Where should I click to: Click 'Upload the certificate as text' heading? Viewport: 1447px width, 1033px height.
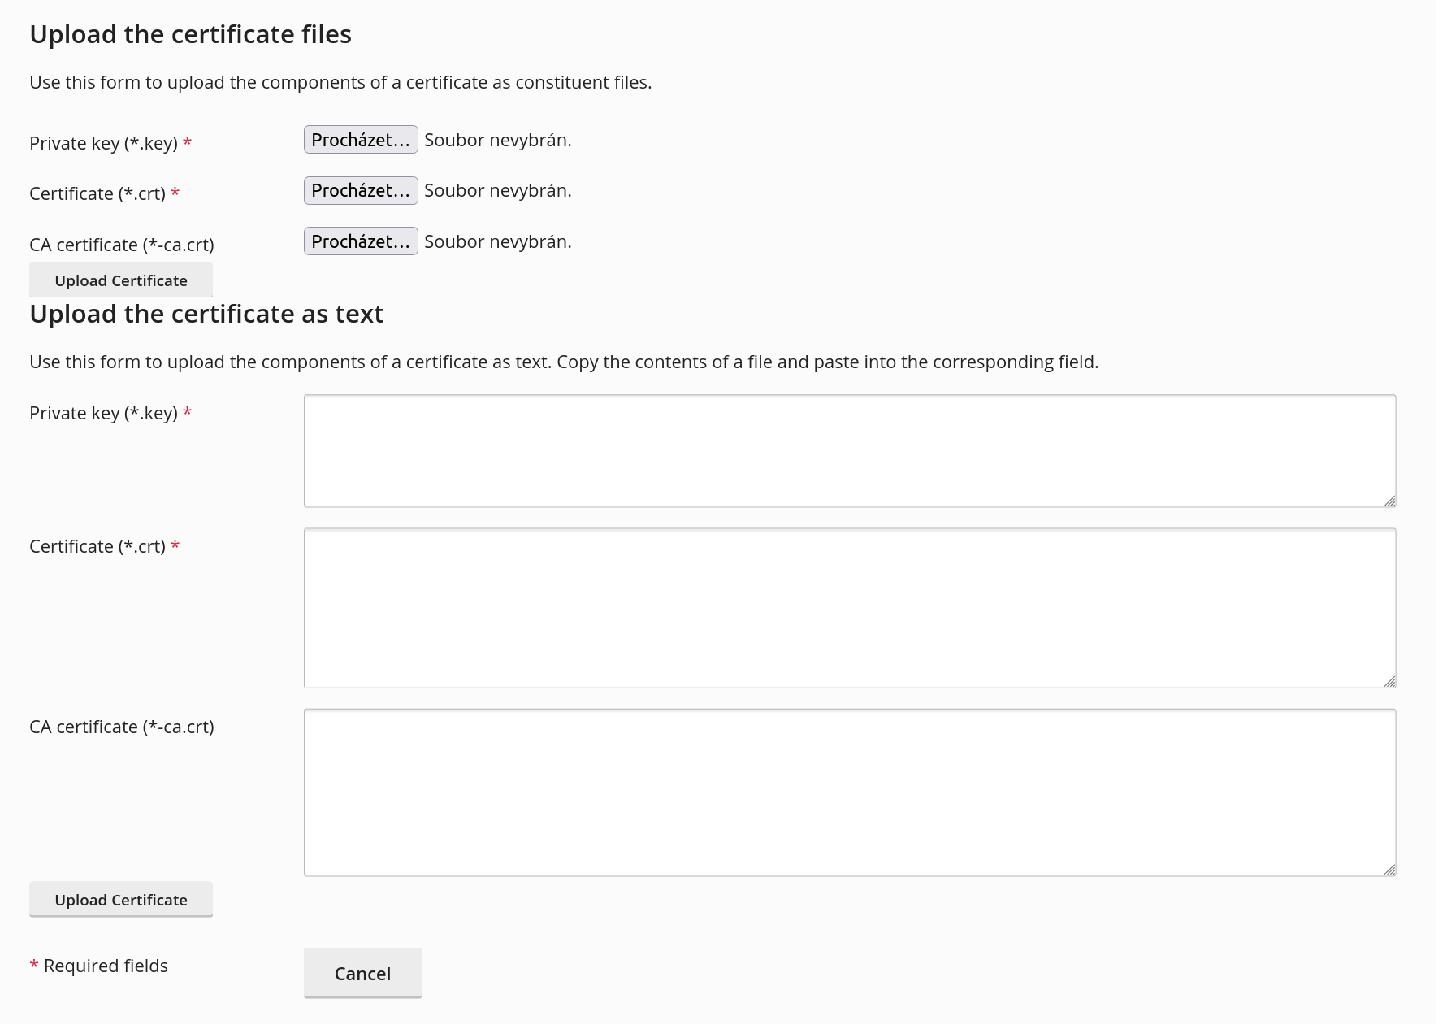[x=206, y=314]
